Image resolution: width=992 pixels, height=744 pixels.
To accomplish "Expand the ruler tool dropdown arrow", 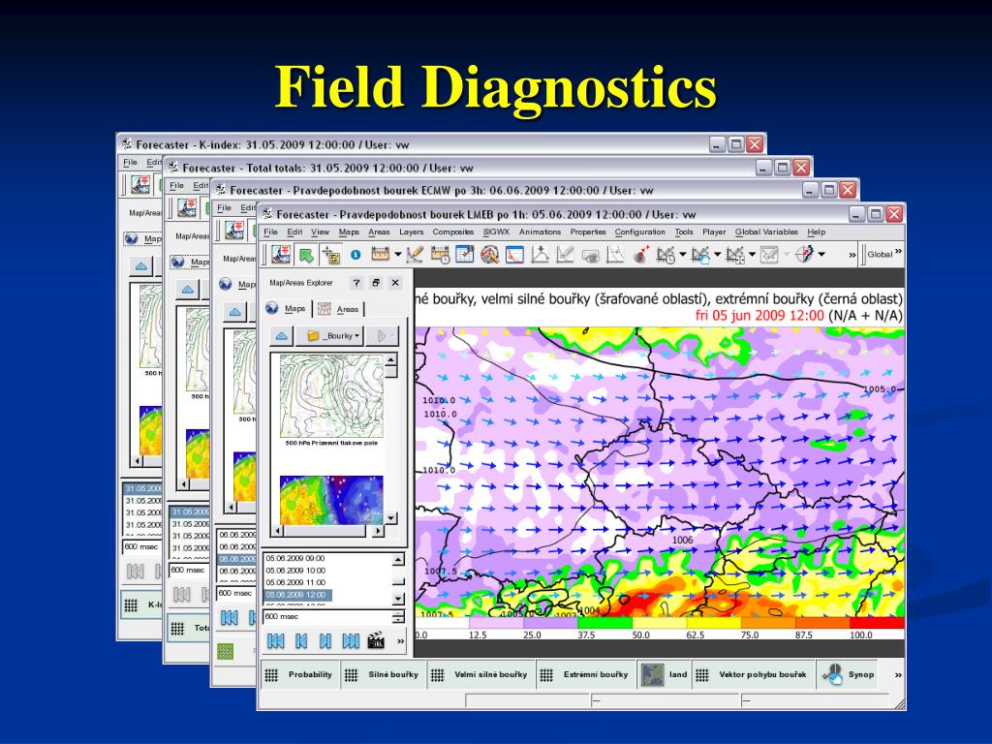I will (398, 255).
